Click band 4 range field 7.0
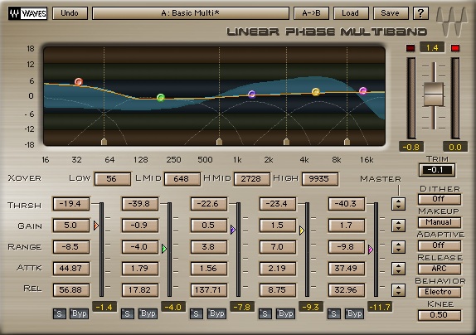476x335 pixels. click(278, 247)
